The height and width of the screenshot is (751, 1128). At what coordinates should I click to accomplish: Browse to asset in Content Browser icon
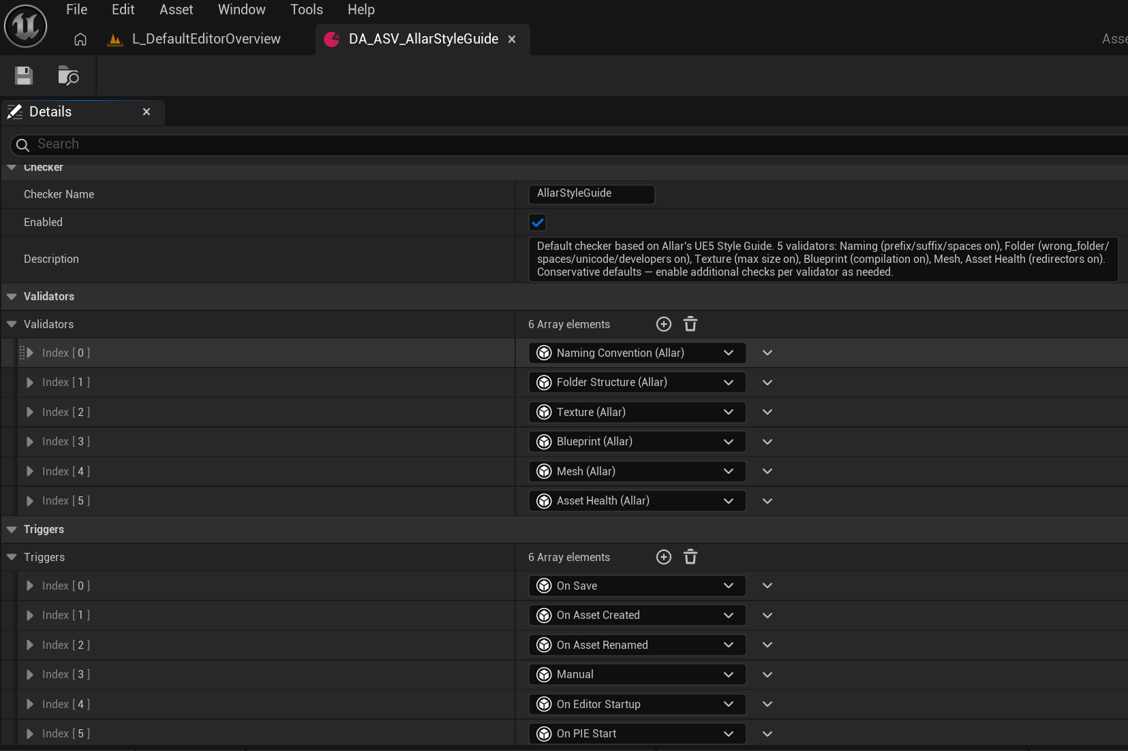coord(68,76)
